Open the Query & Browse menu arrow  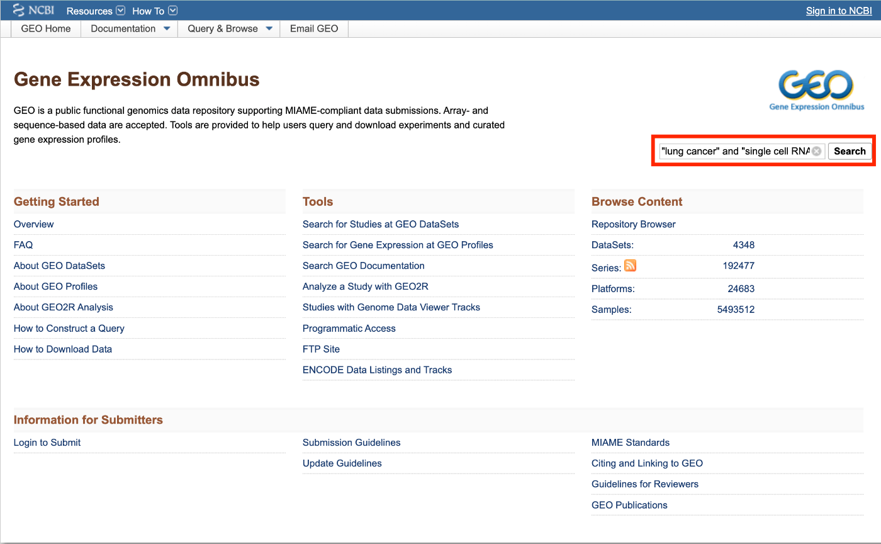pyautogui.click(x=269, y=28)
